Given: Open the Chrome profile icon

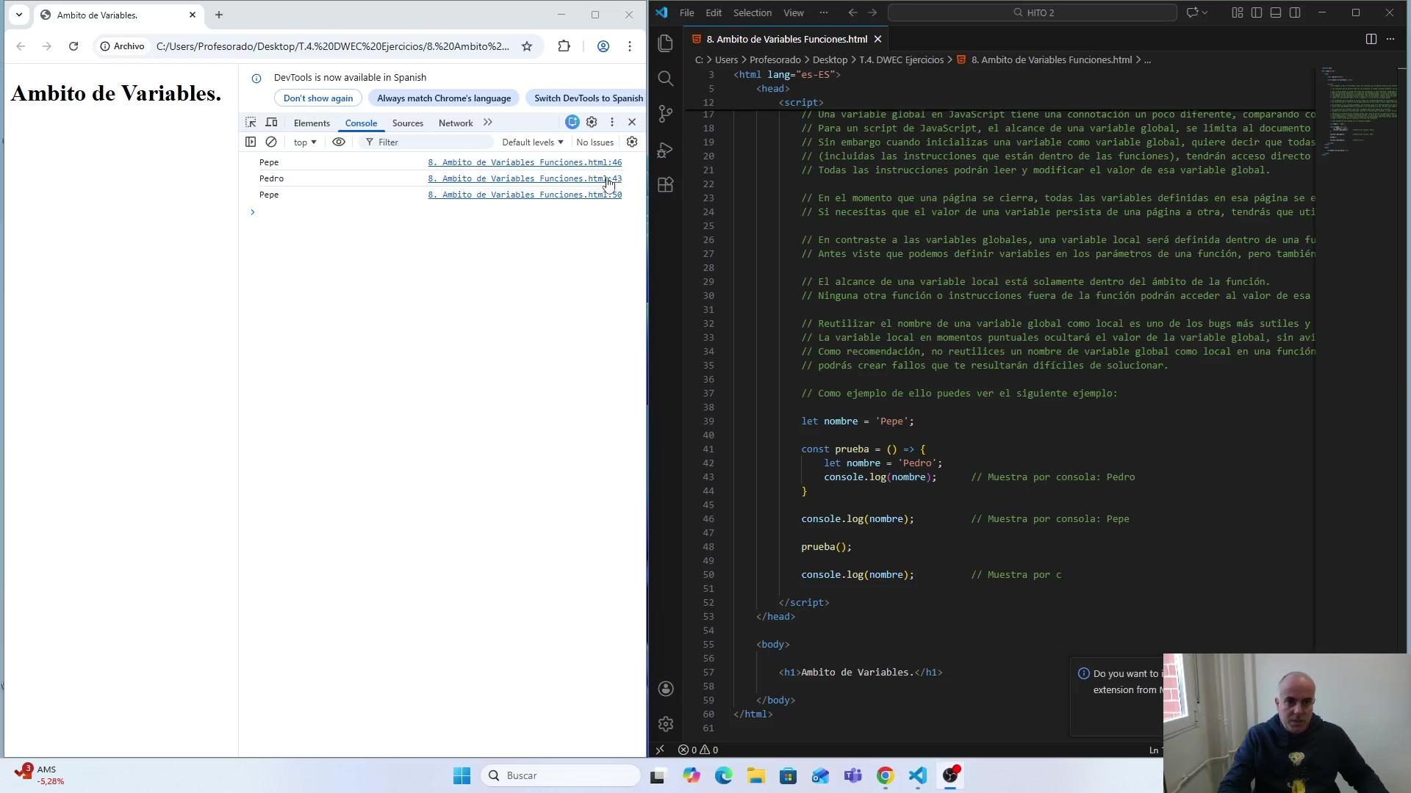Looking at the screenshot, I should (603, 46).
